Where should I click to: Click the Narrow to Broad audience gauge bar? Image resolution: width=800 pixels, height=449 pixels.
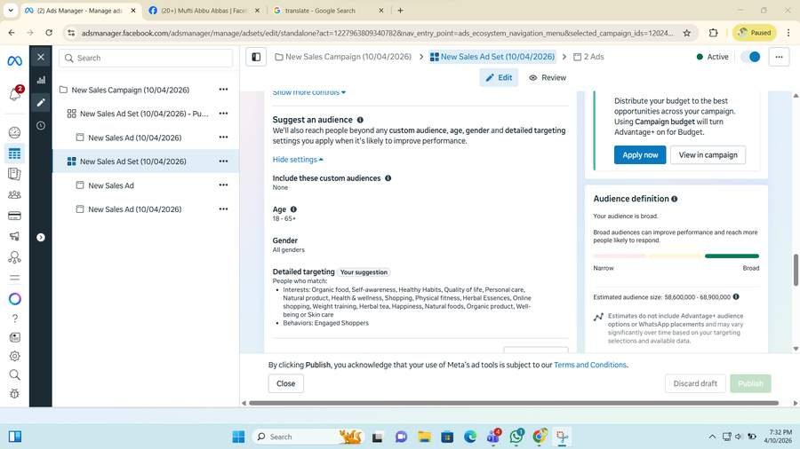coord(676,256)
